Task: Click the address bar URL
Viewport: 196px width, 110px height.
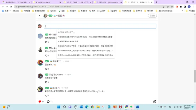Action: click(44, 7)
